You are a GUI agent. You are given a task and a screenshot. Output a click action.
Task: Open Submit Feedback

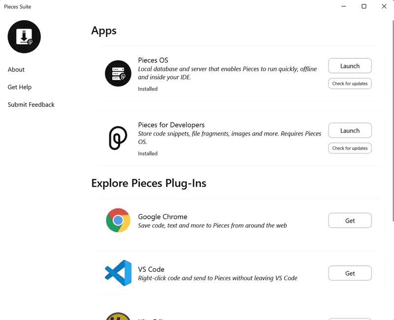[31, 104]
